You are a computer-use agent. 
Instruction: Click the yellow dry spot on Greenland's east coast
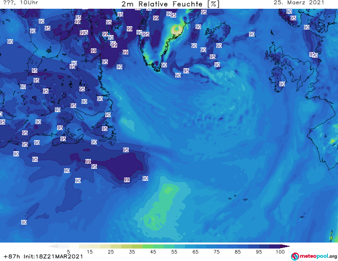coord(177,30)
